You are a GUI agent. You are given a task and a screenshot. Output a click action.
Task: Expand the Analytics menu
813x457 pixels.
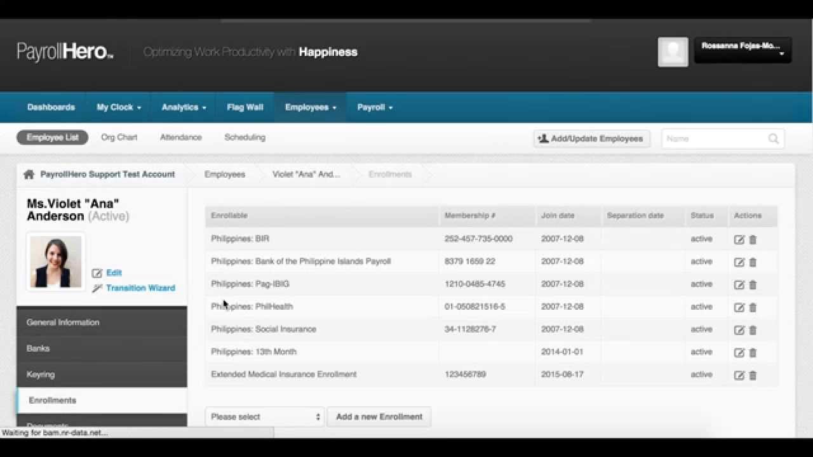click(184, 107)
